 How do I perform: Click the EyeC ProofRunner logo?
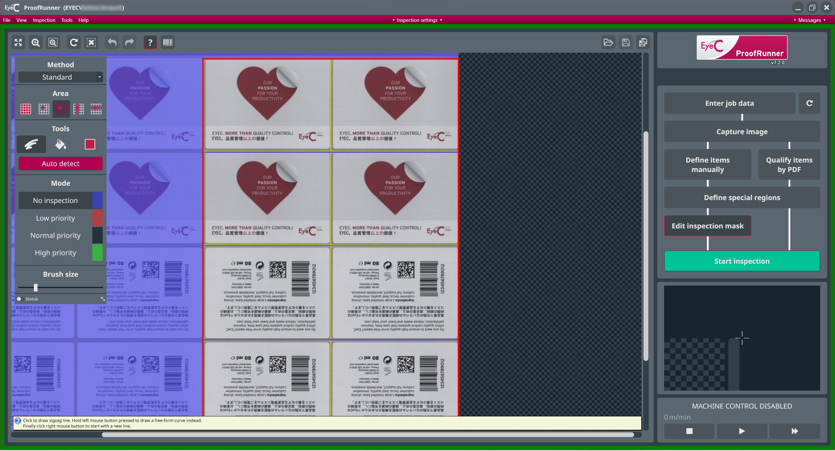point(742,48)
